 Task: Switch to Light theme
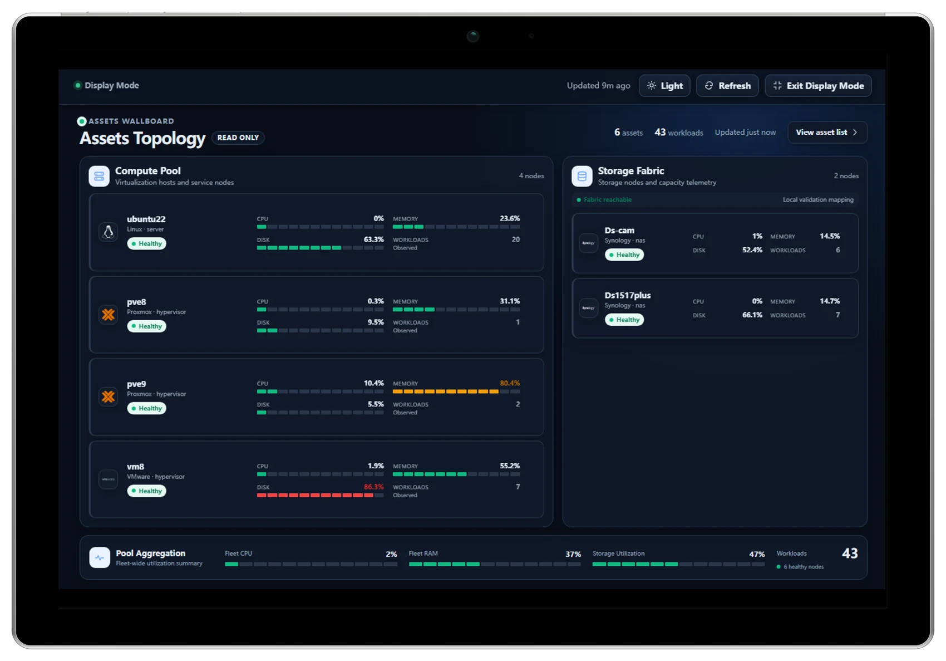coord(664,86)
